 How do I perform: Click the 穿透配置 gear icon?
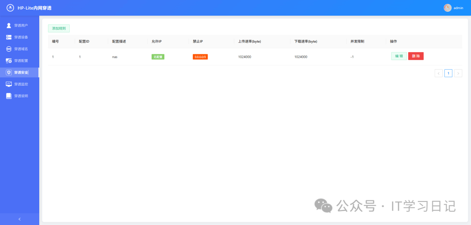9,60
